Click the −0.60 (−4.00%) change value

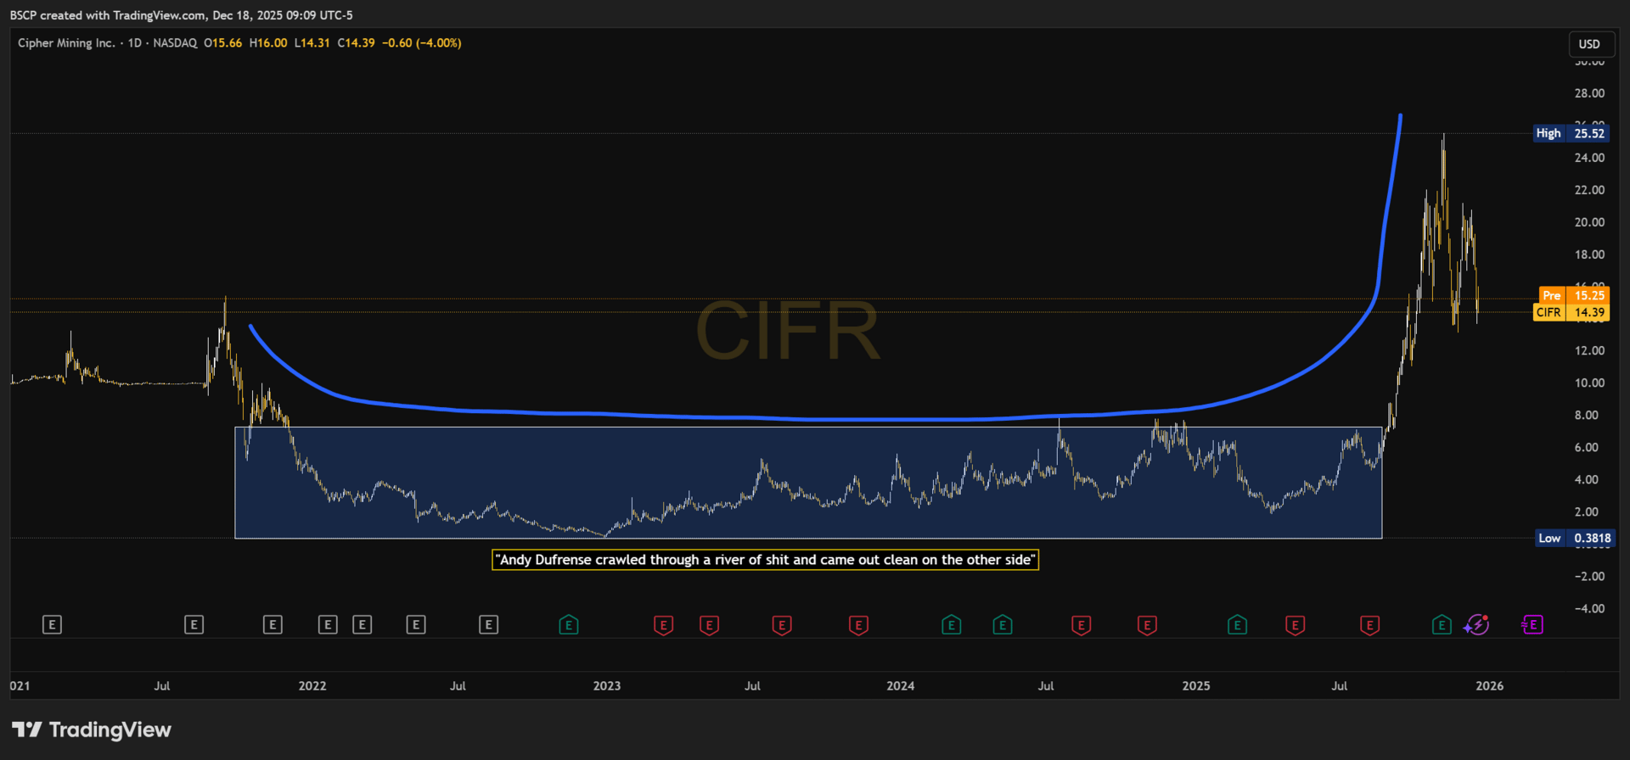422,43
